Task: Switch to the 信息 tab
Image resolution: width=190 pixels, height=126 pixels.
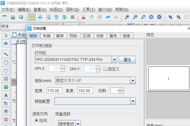Action: pos(126,36)
